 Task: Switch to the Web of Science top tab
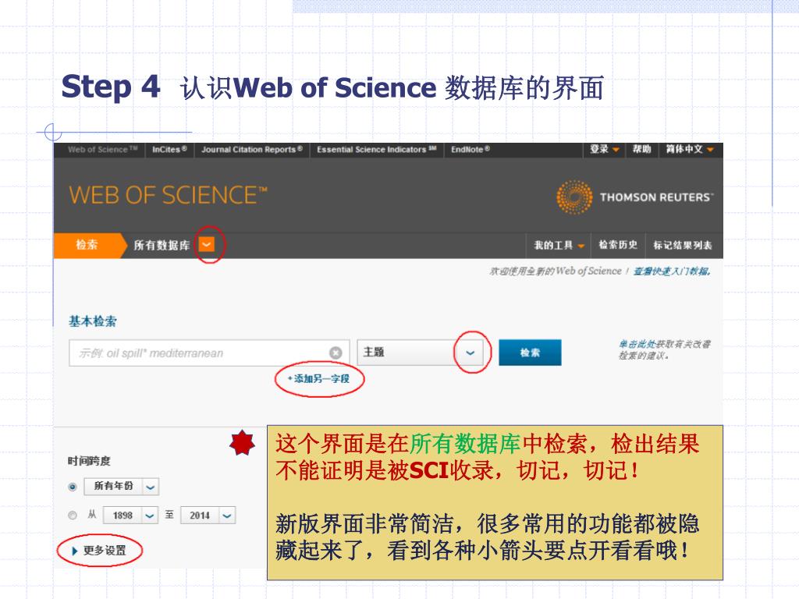102,149
